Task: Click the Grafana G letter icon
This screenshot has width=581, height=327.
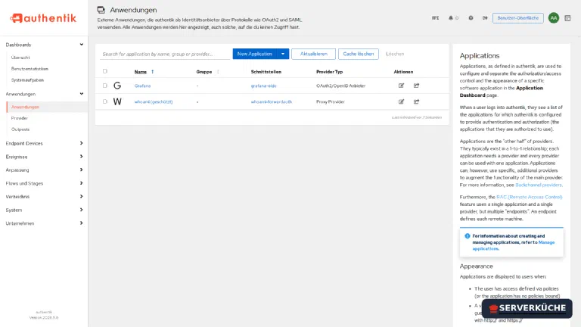Action: [x=117, y=86]
